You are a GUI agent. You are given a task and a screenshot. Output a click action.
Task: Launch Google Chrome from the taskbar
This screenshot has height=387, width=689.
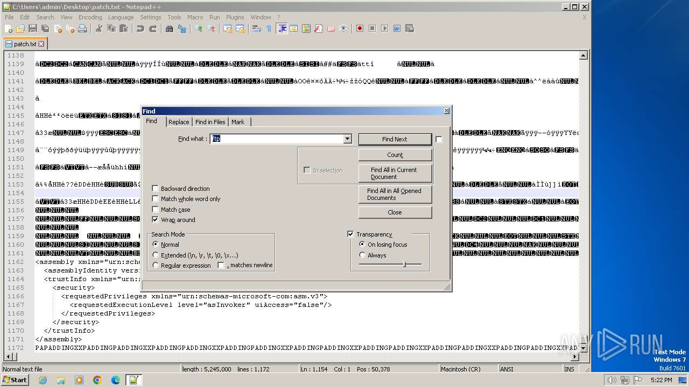[97, 380]
